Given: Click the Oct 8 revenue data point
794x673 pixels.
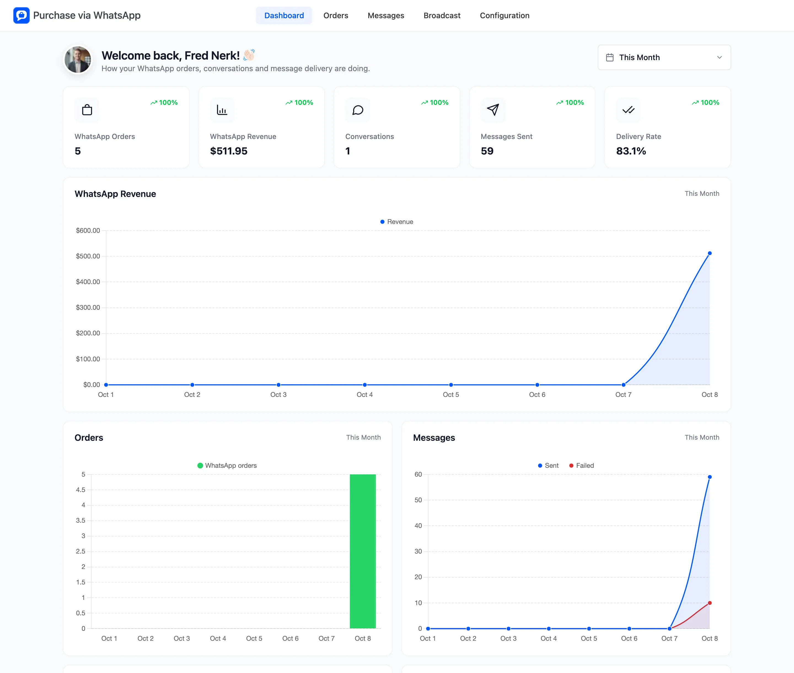Looking at the screenshot, I should [x=709, y=253].
